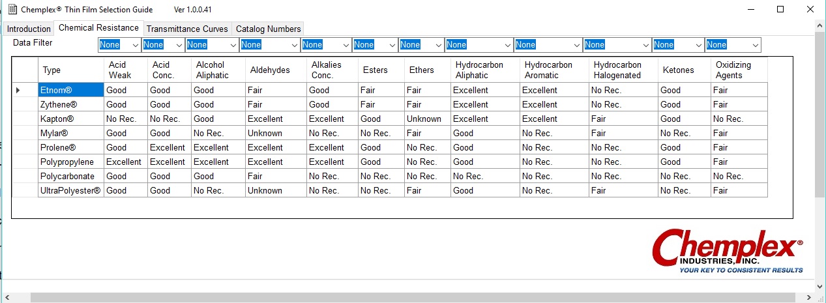Expand the Oxidizing Agents filter dropdown
The width and height of the screenshot is (826, 303).
755,45
